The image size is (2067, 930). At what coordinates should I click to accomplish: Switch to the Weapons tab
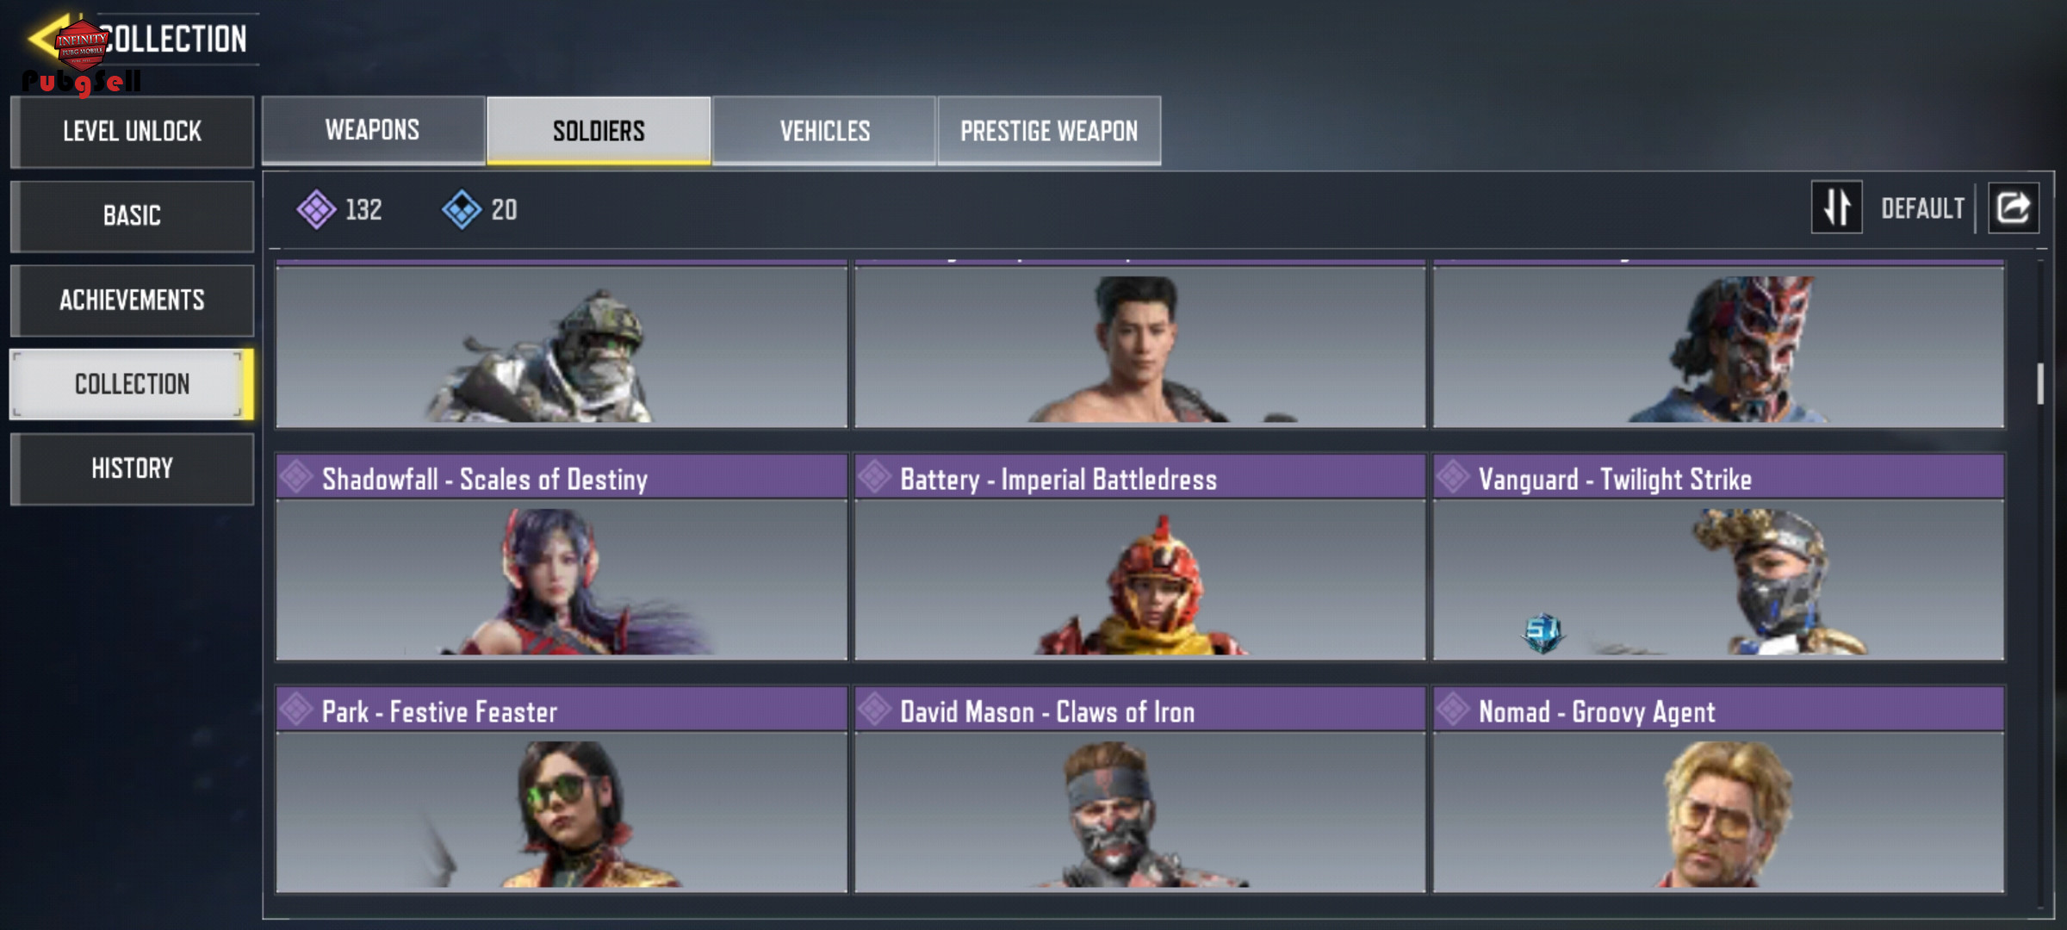point(373,130)
